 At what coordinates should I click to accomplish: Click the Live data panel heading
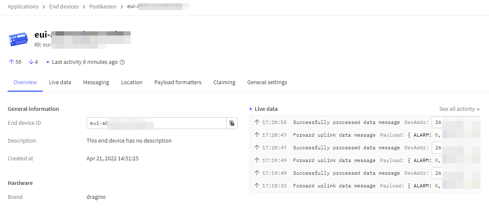[x=266, y=109]
